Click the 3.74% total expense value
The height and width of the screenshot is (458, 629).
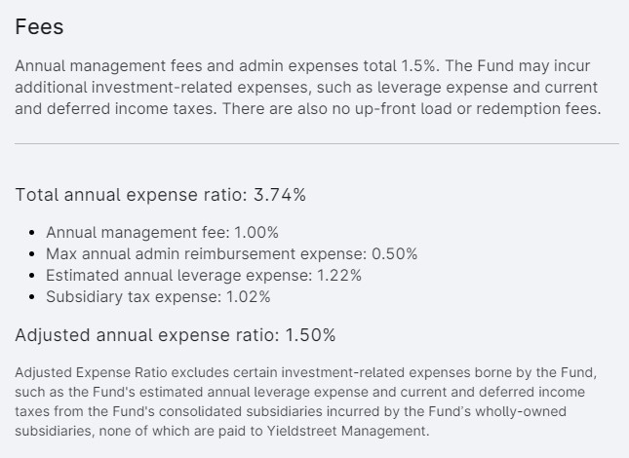(280, 195)
